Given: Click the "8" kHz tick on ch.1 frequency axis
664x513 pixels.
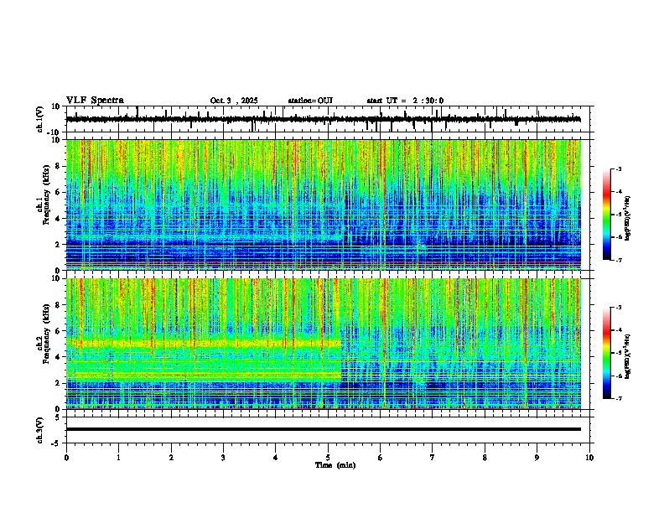Looking at the screenshot, I should tap(59, 166).
